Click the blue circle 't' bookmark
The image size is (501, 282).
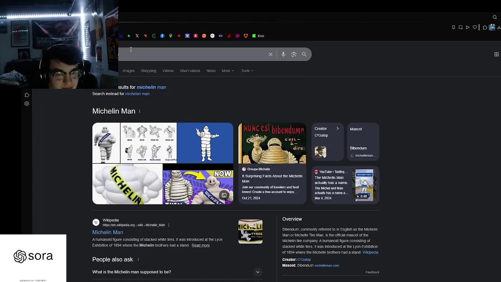point(162,36)
